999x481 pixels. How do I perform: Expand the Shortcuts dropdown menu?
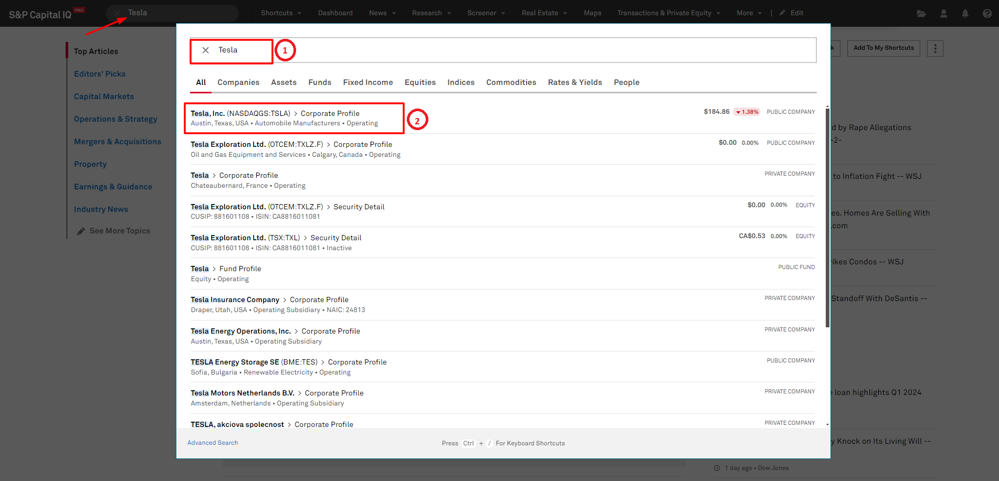pos(281,13)
